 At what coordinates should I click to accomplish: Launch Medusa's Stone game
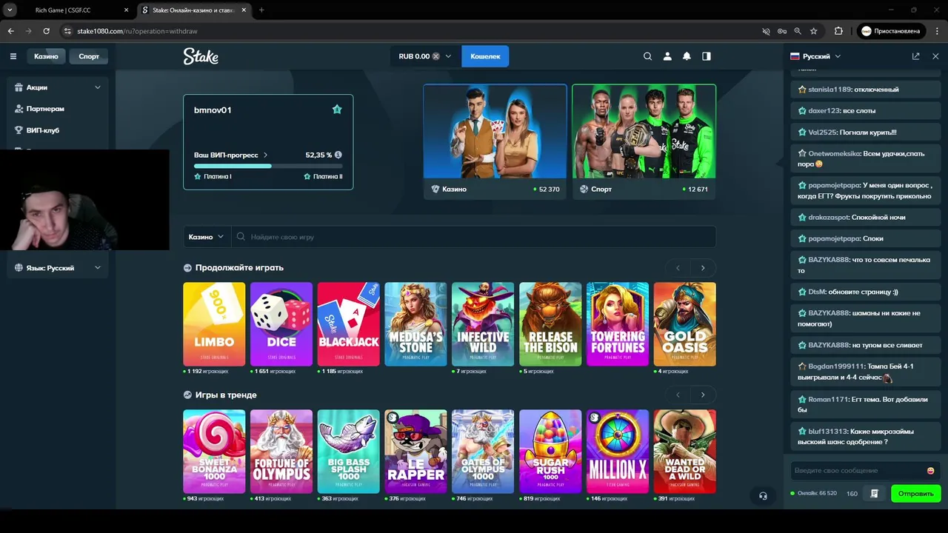click(415, 324)
